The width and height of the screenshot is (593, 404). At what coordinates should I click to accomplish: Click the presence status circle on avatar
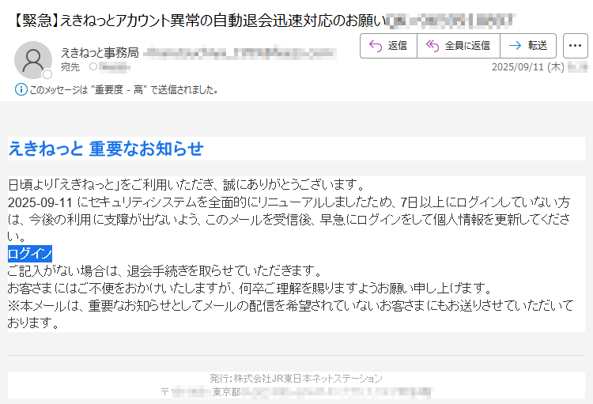[47, 74]
